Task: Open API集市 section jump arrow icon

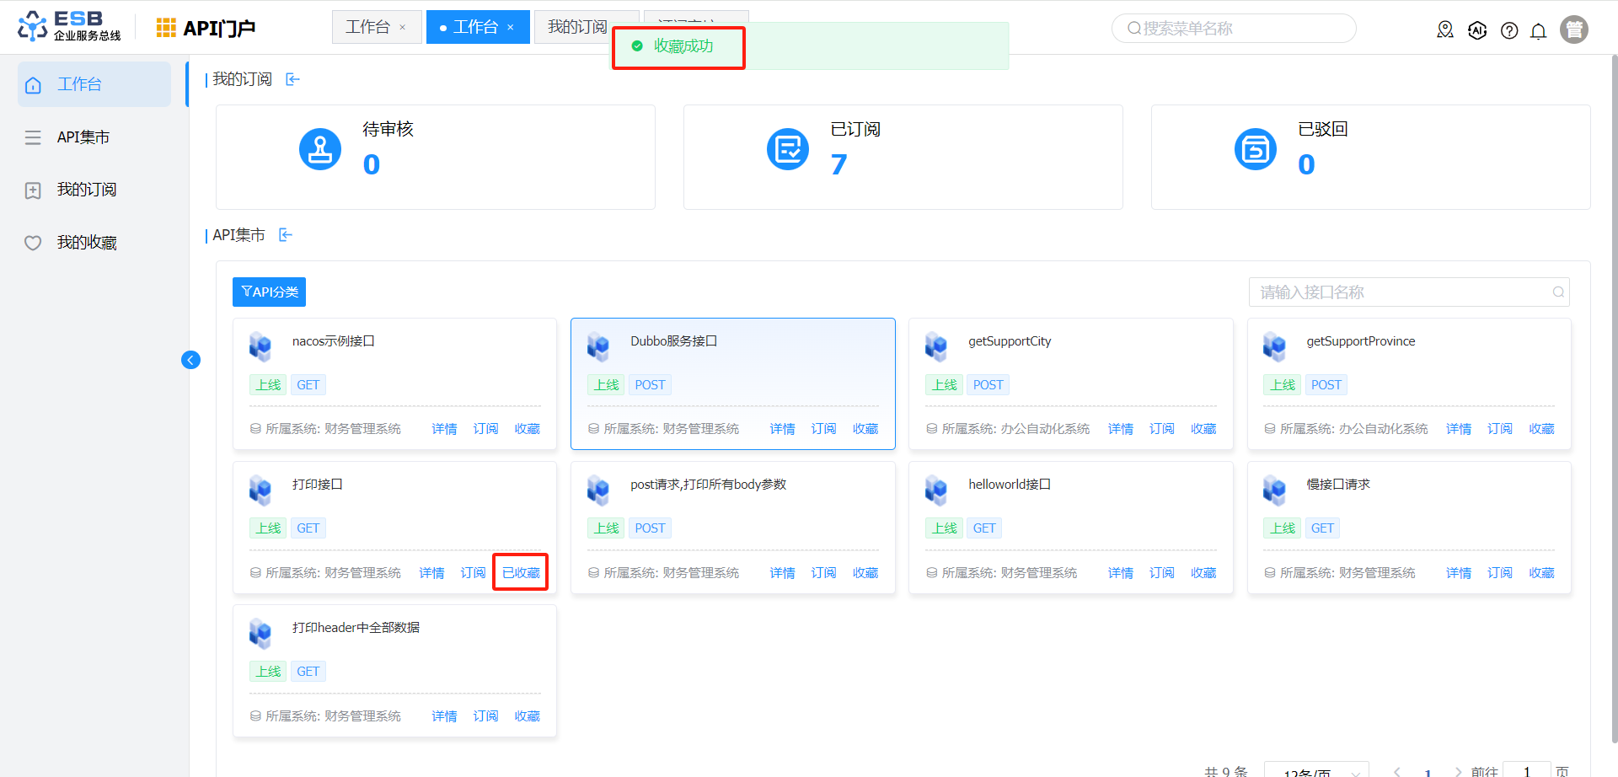Action: [x=286, y=235]
